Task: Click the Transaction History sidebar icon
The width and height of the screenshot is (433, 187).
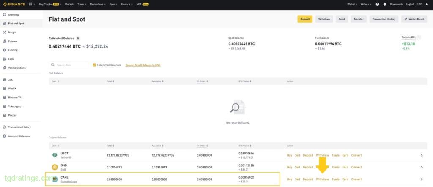Action: (4, 127)
